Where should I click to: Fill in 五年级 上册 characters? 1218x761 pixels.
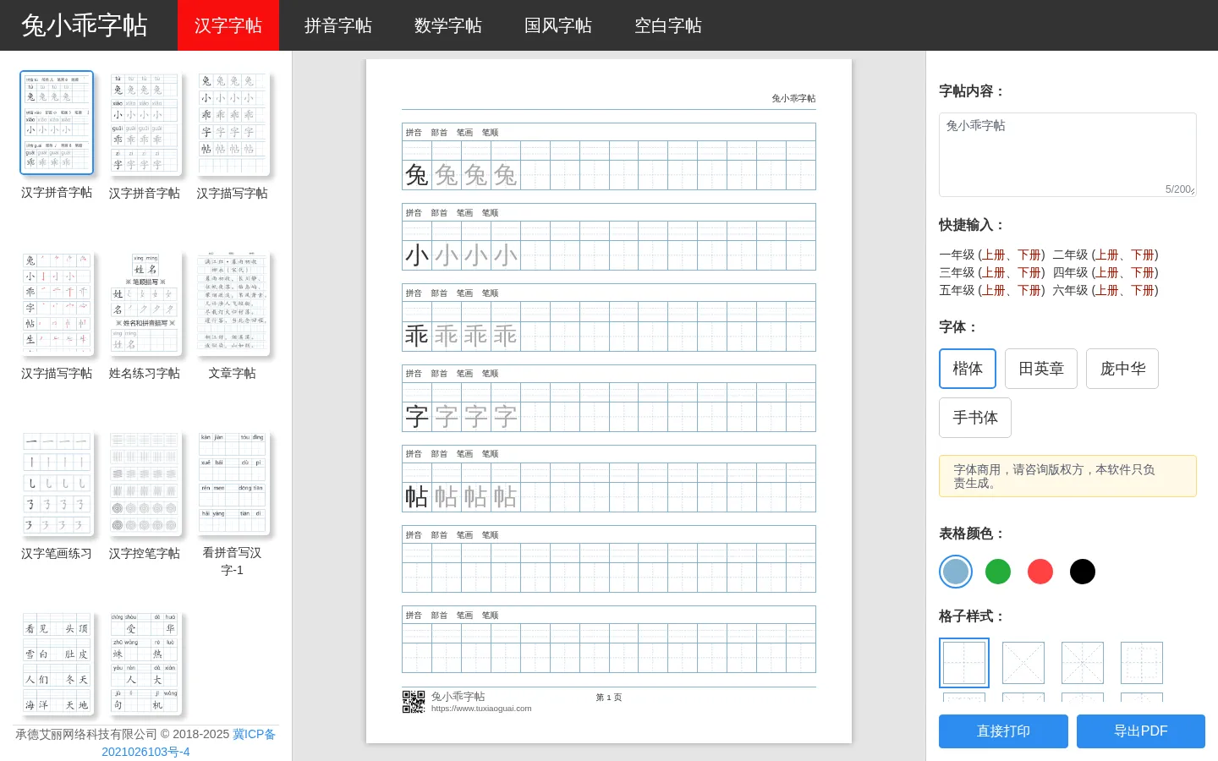point(994,290)
